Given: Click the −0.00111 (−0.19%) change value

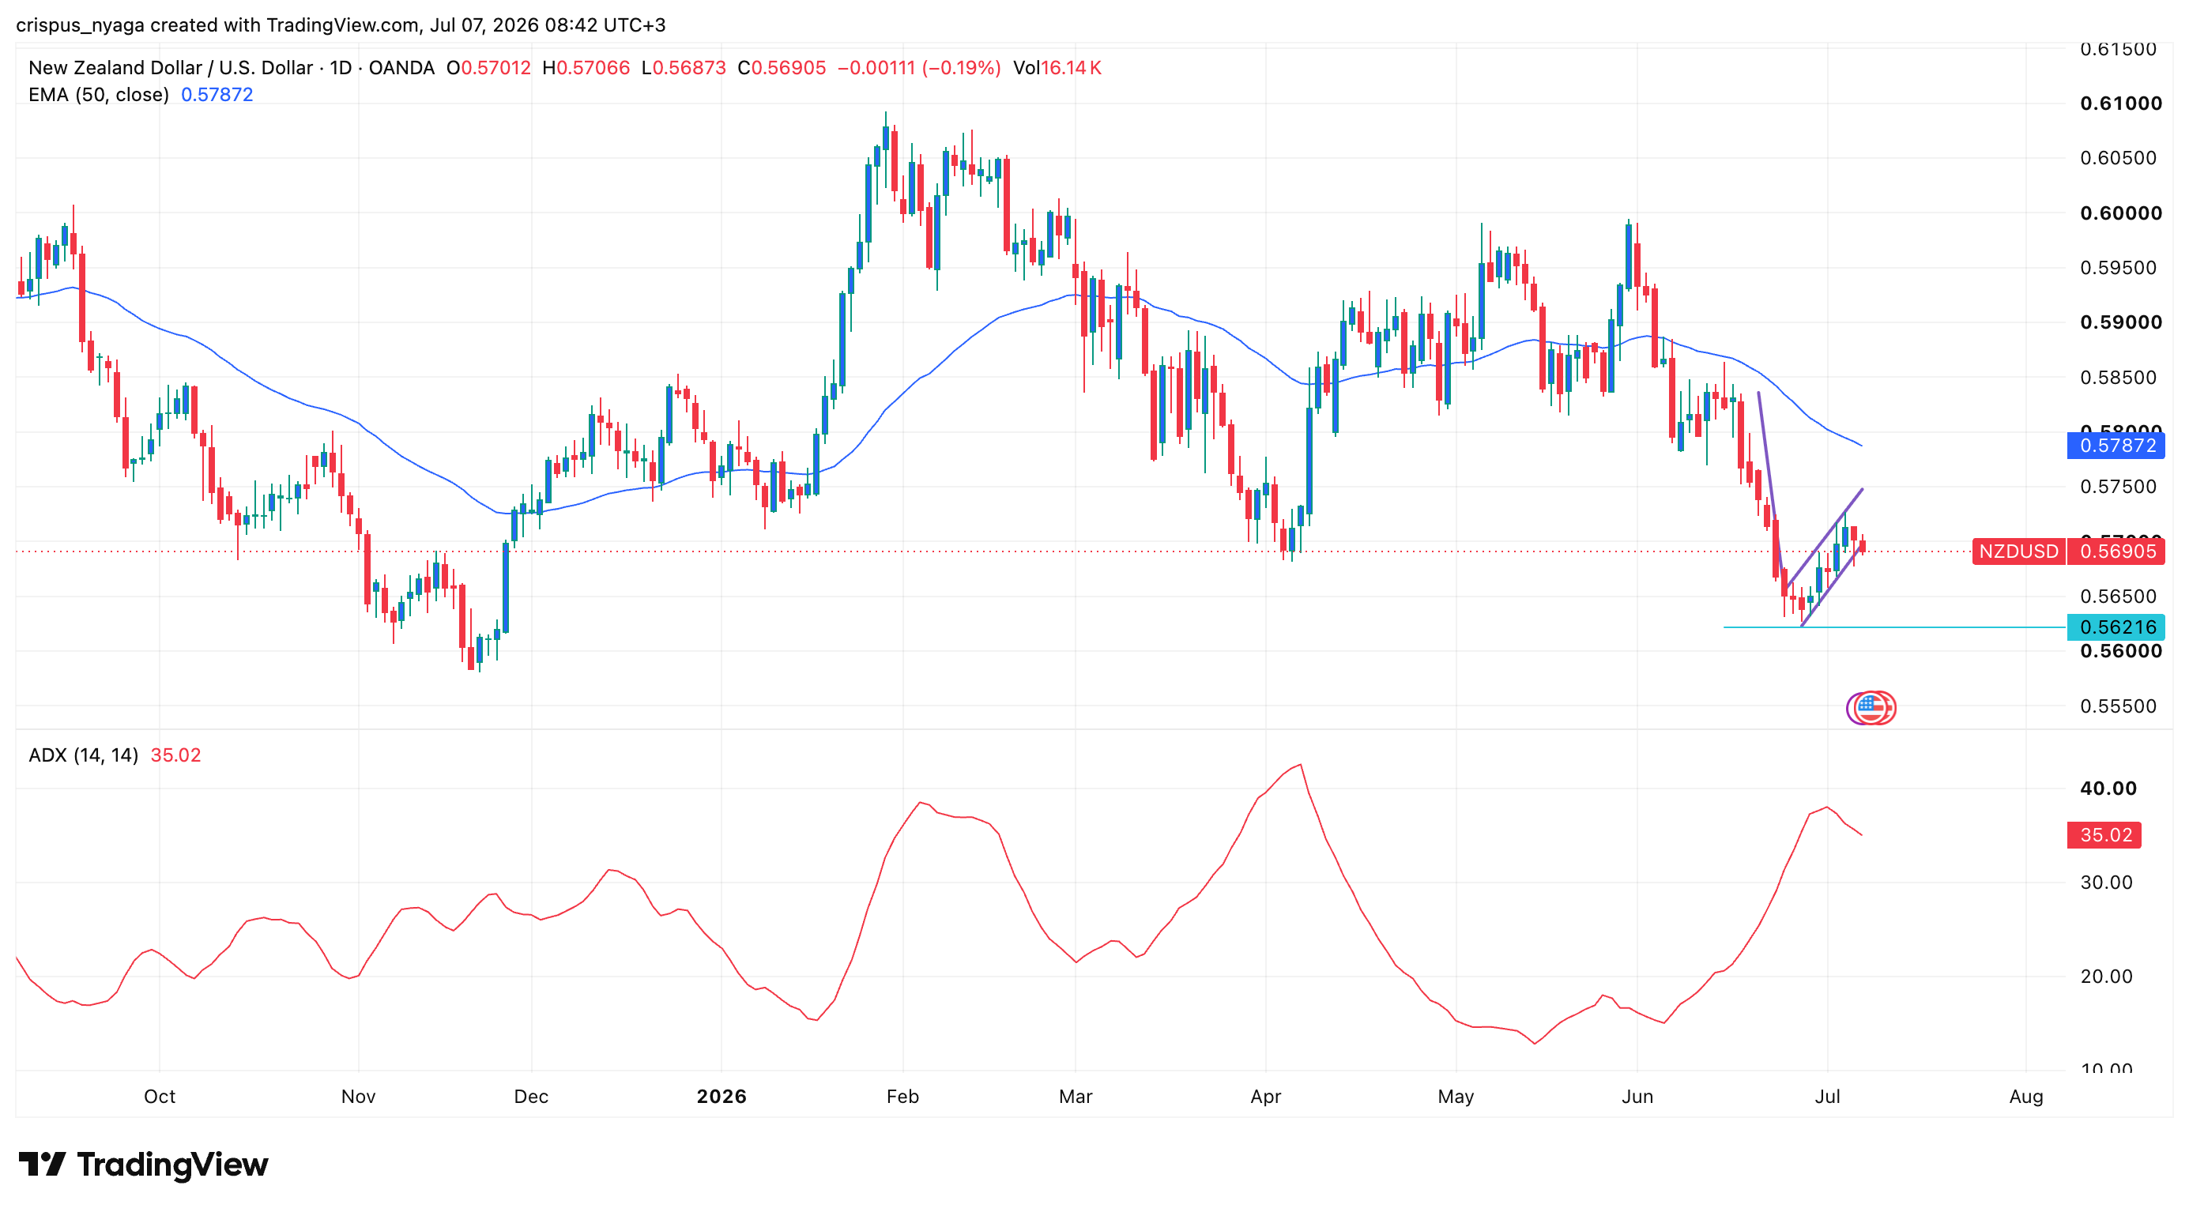Looking at the screenshot, I should [x=919, y=67].
